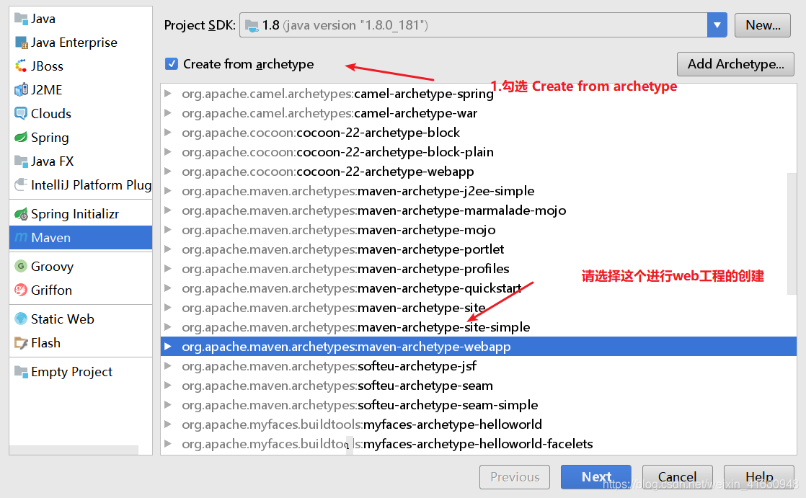Click the Next button
The image size is (806, 498).
point(595,477)
